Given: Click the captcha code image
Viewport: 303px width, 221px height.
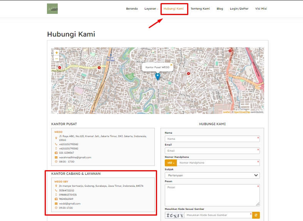Looking at the screenshot, I should pos(174,215).
